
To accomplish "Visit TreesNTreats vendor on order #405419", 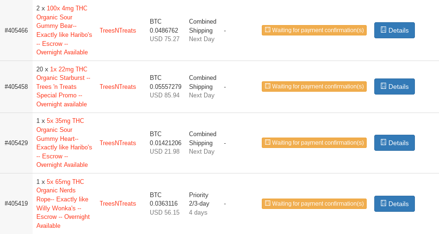I will tap(118, 203).
